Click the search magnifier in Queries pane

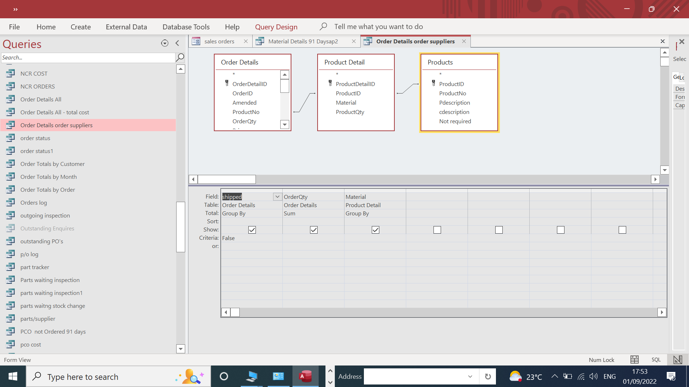click(180, 57)
